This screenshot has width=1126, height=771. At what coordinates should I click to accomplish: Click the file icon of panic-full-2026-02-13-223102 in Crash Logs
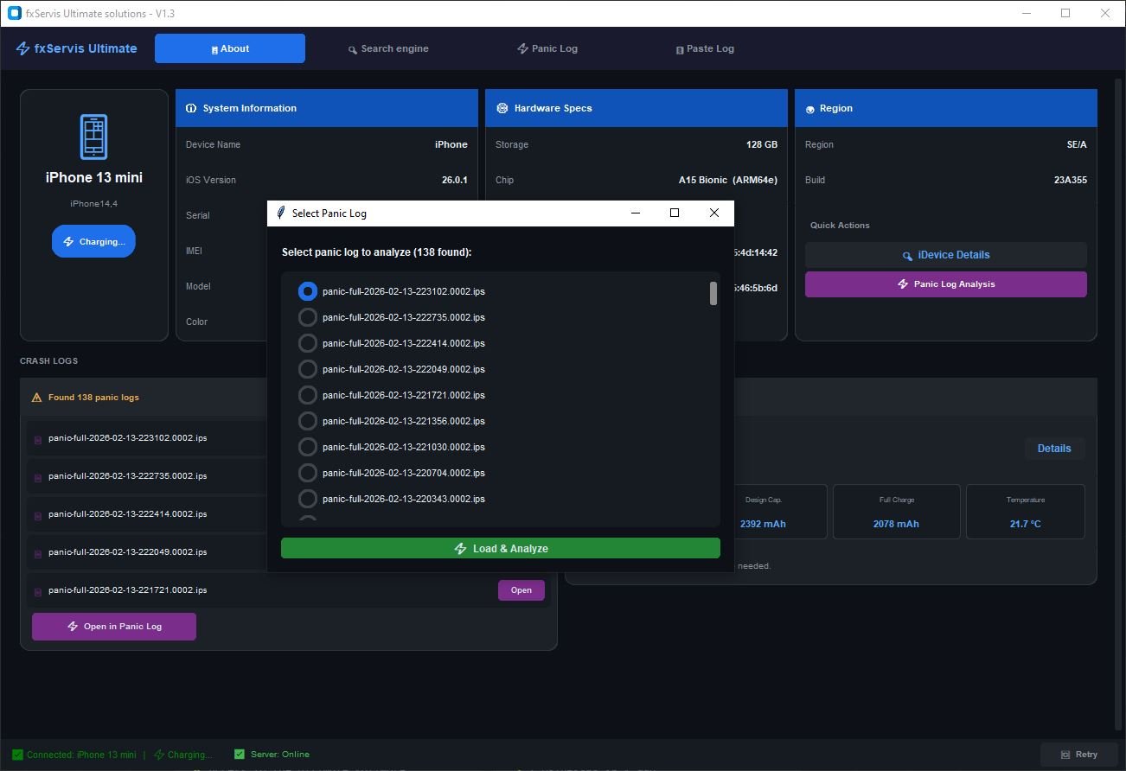point(37,440)
